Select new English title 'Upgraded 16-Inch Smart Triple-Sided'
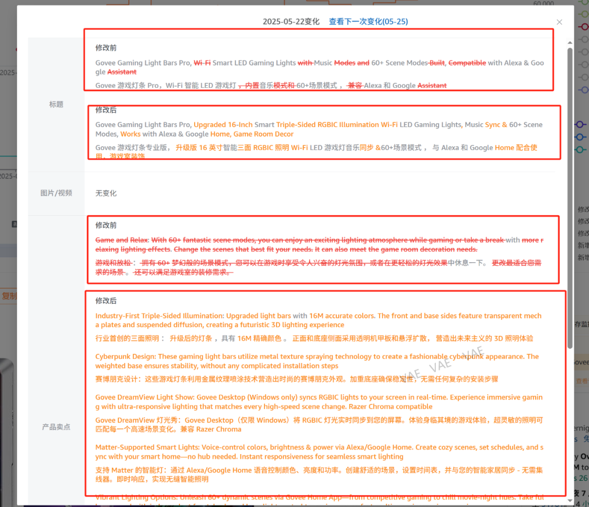 point(318,129)
